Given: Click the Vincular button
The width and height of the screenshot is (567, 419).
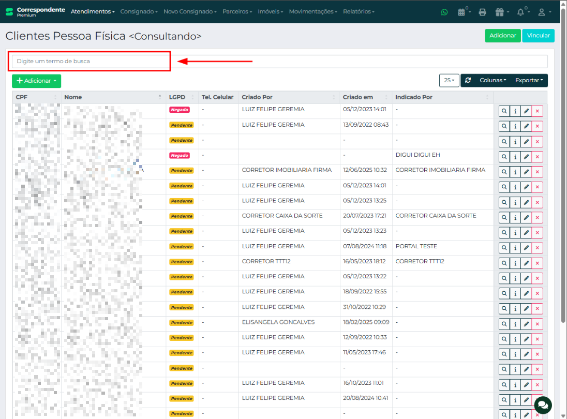Looking at the screenshot, I should click(538, 36).
